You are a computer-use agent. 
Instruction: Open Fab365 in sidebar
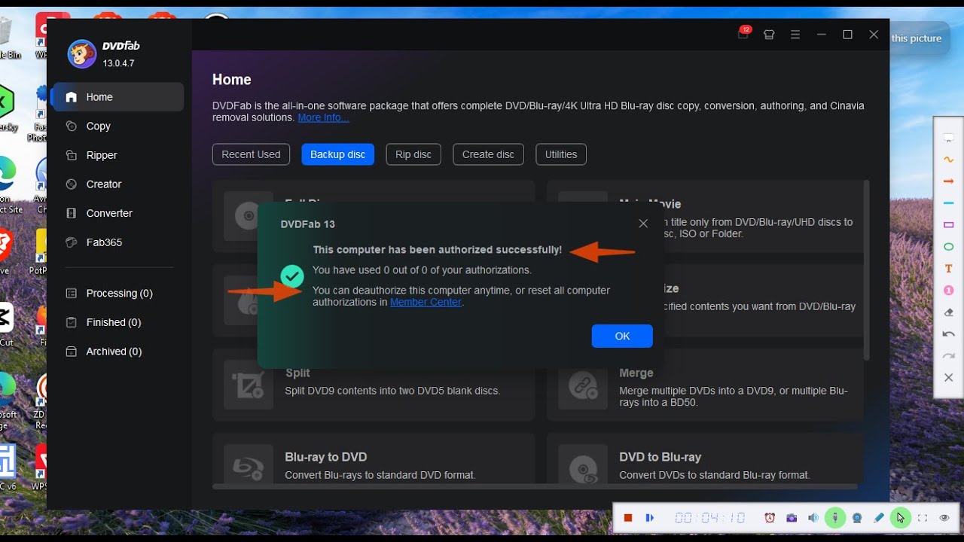117,242
